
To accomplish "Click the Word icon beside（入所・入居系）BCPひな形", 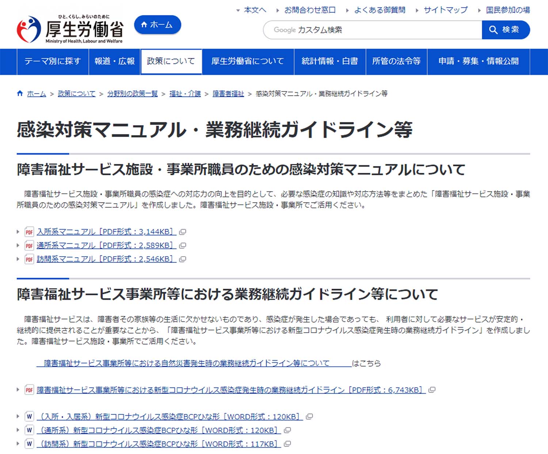I will tap(29, 416).
